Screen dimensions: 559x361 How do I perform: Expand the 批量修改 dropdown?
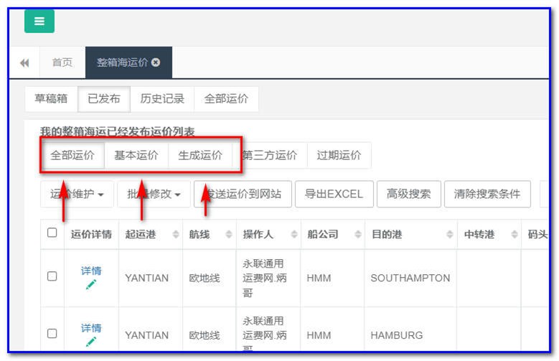[154, 194]
